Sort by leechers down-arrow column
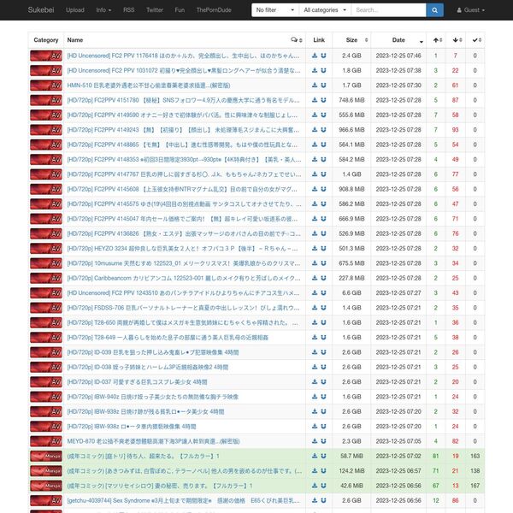This screenshot has width=513, height=513. pos(455,40)
